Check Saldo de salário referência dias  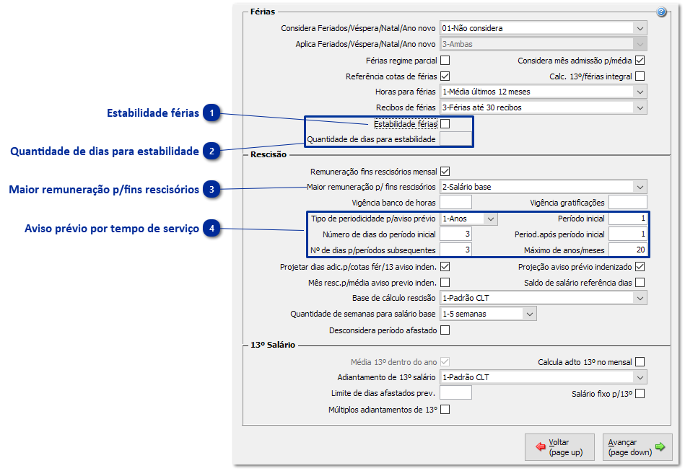pyautogui.click(x=640, y=283)
